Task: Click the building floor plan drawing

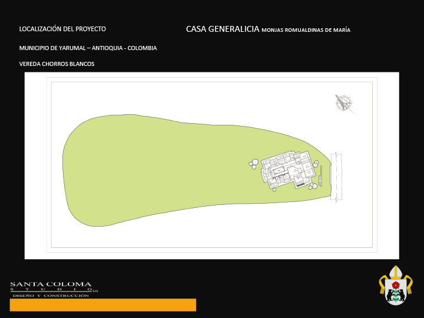Action: pos(288,170)
